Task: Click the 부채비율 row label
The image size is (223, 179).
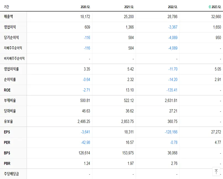Action: click(10, 100)
